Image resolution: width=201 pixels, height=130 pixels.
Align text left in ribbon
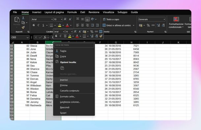[x=77, y=25]
